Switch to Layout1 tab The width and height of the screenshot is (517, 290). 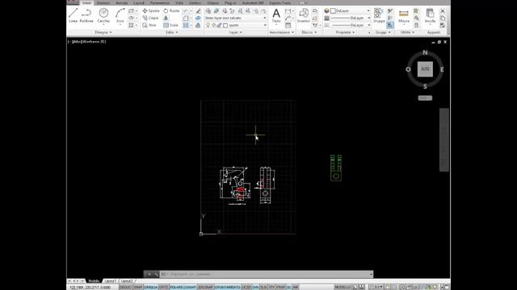110,281
